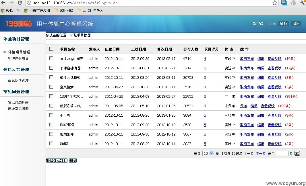The height and width of the screenshot is (186, 306).
Task: Click the browser forward arrow
Action: pos(11,3)
